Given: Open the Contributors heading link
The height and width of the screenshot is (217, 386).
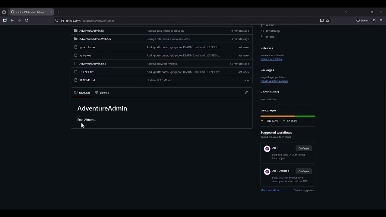Looking at the screenshot, I should coord(270,92).
